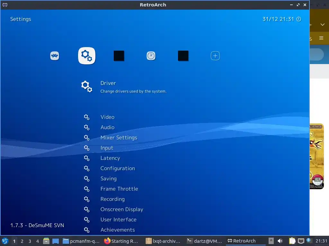Image resolution: width=329 pixels, height=246 pixels.
Task: Select the Settings gears tab icon
Action: [87, 56]
